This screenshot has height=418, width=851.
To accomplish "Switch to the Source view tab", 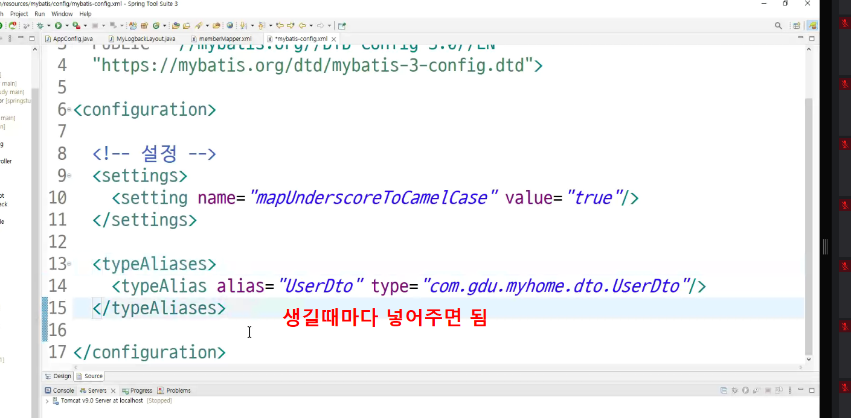I will 89,376.
